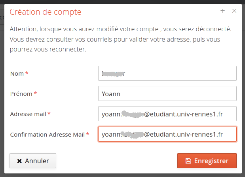This screenshot has height=177, width=245.
Task: Click the plus icon in dialog header
Action: point(222,11)
